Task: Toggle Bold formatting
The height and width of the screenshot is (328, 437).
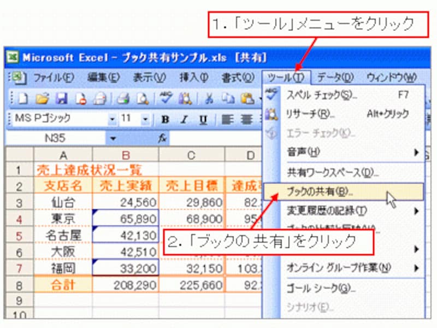Action: [x=166, y=120]
